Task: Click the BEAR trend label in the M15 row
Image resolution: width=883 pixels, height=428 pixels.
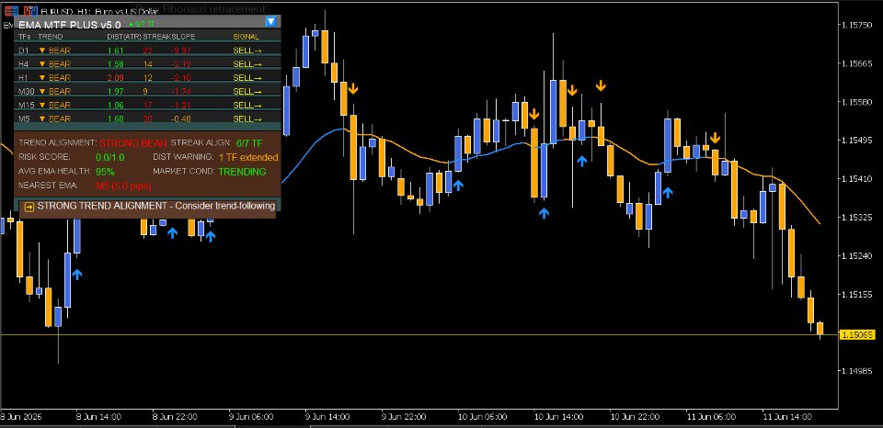Action: [x=60, y=106]
